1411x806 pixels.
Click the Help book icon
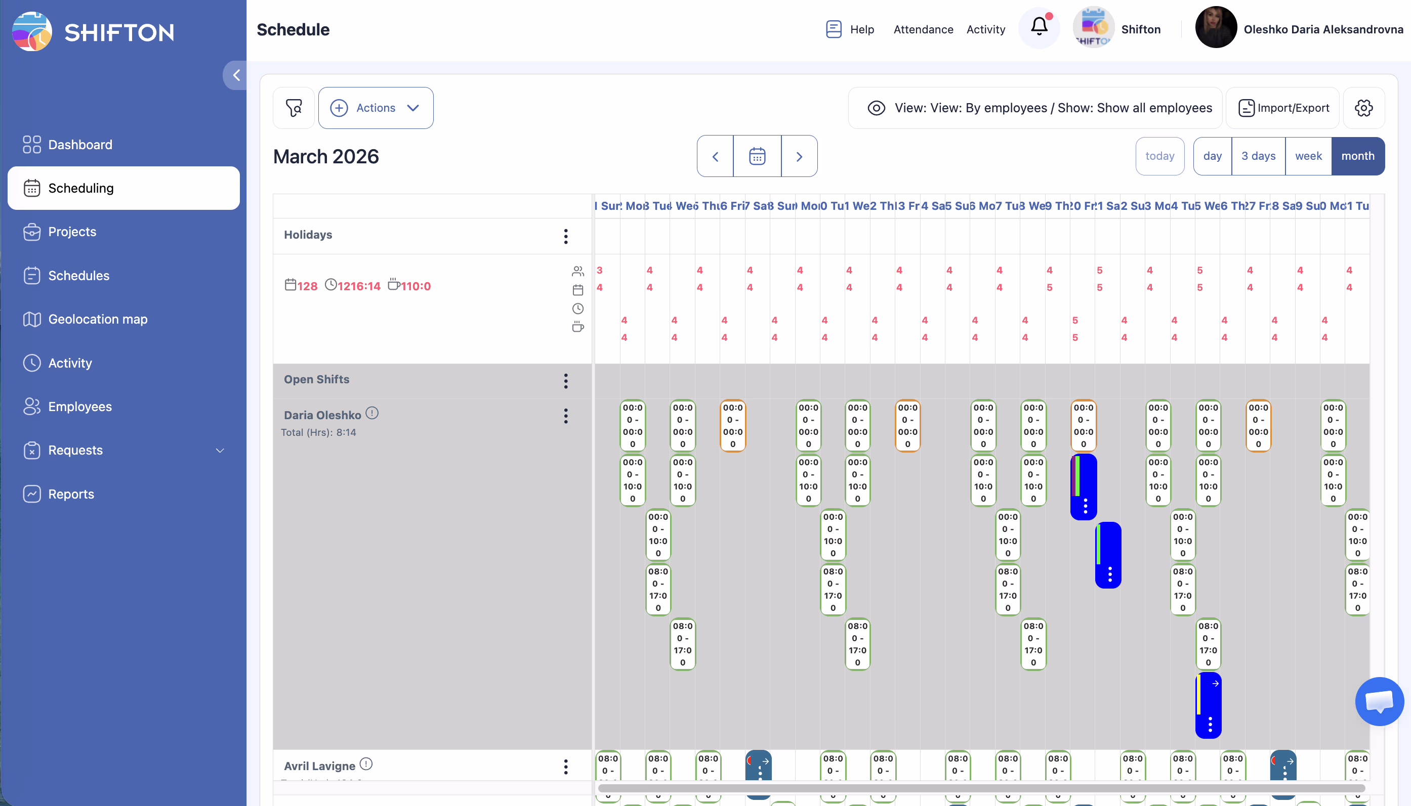coord(833,29)
